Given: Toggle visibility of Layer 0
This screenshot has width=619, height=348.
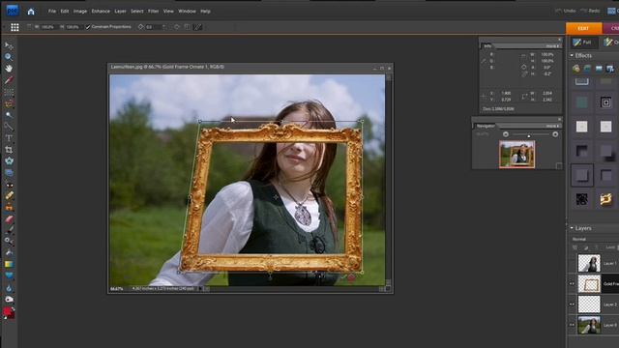Looking at the screenshot, I should pos(572,325).
